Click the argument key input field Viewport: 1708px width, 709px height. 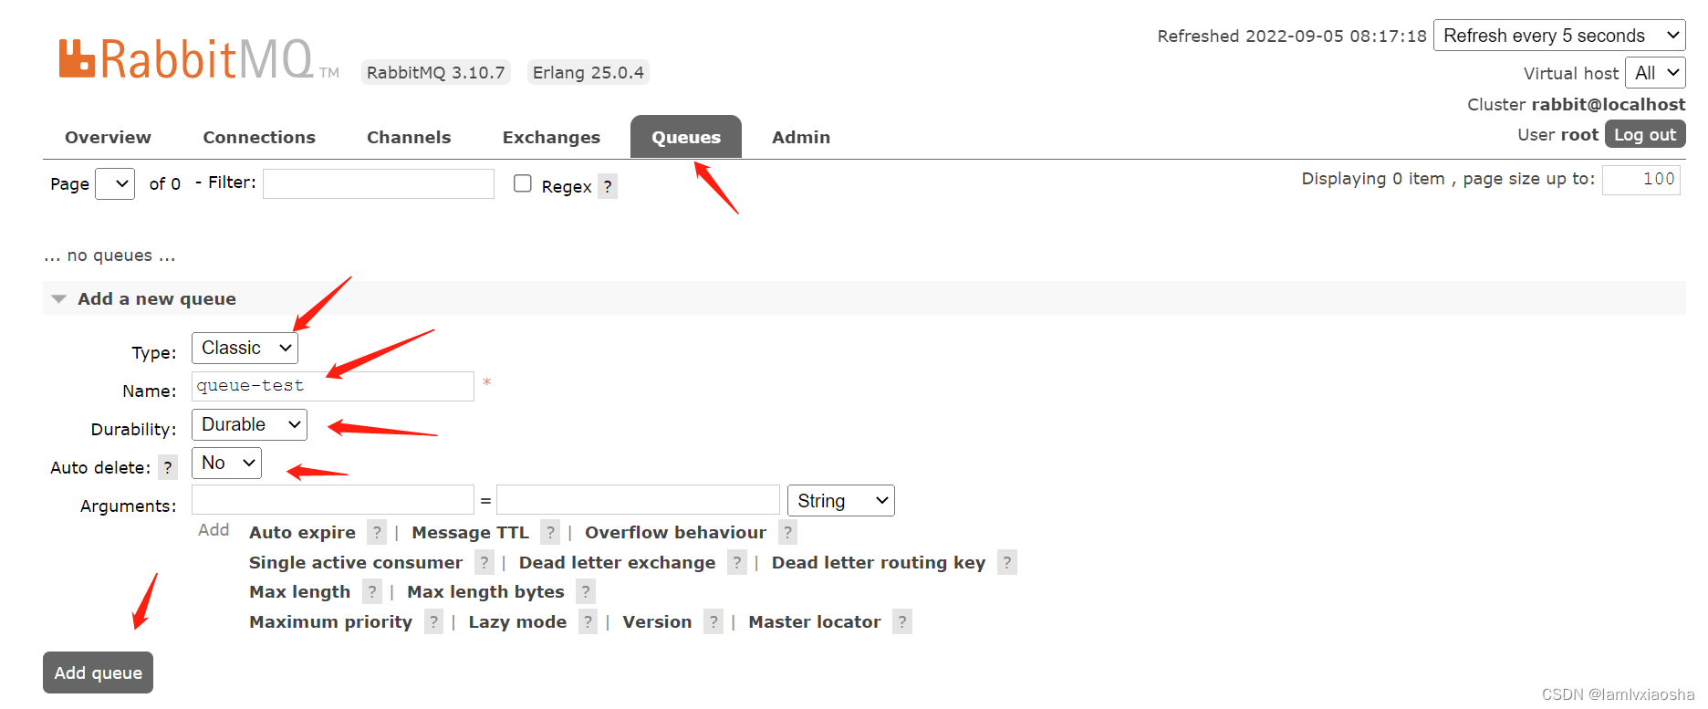coord(333,500)
